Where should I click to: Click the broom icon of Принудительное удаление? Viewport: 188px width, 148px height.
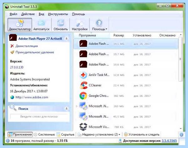pyautogui.click(x=12, y=52)
